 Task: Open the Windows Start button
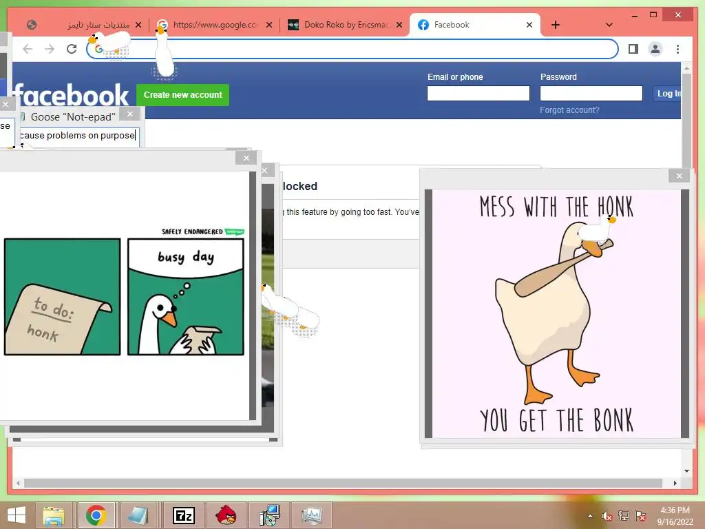(x=17, y=515)
